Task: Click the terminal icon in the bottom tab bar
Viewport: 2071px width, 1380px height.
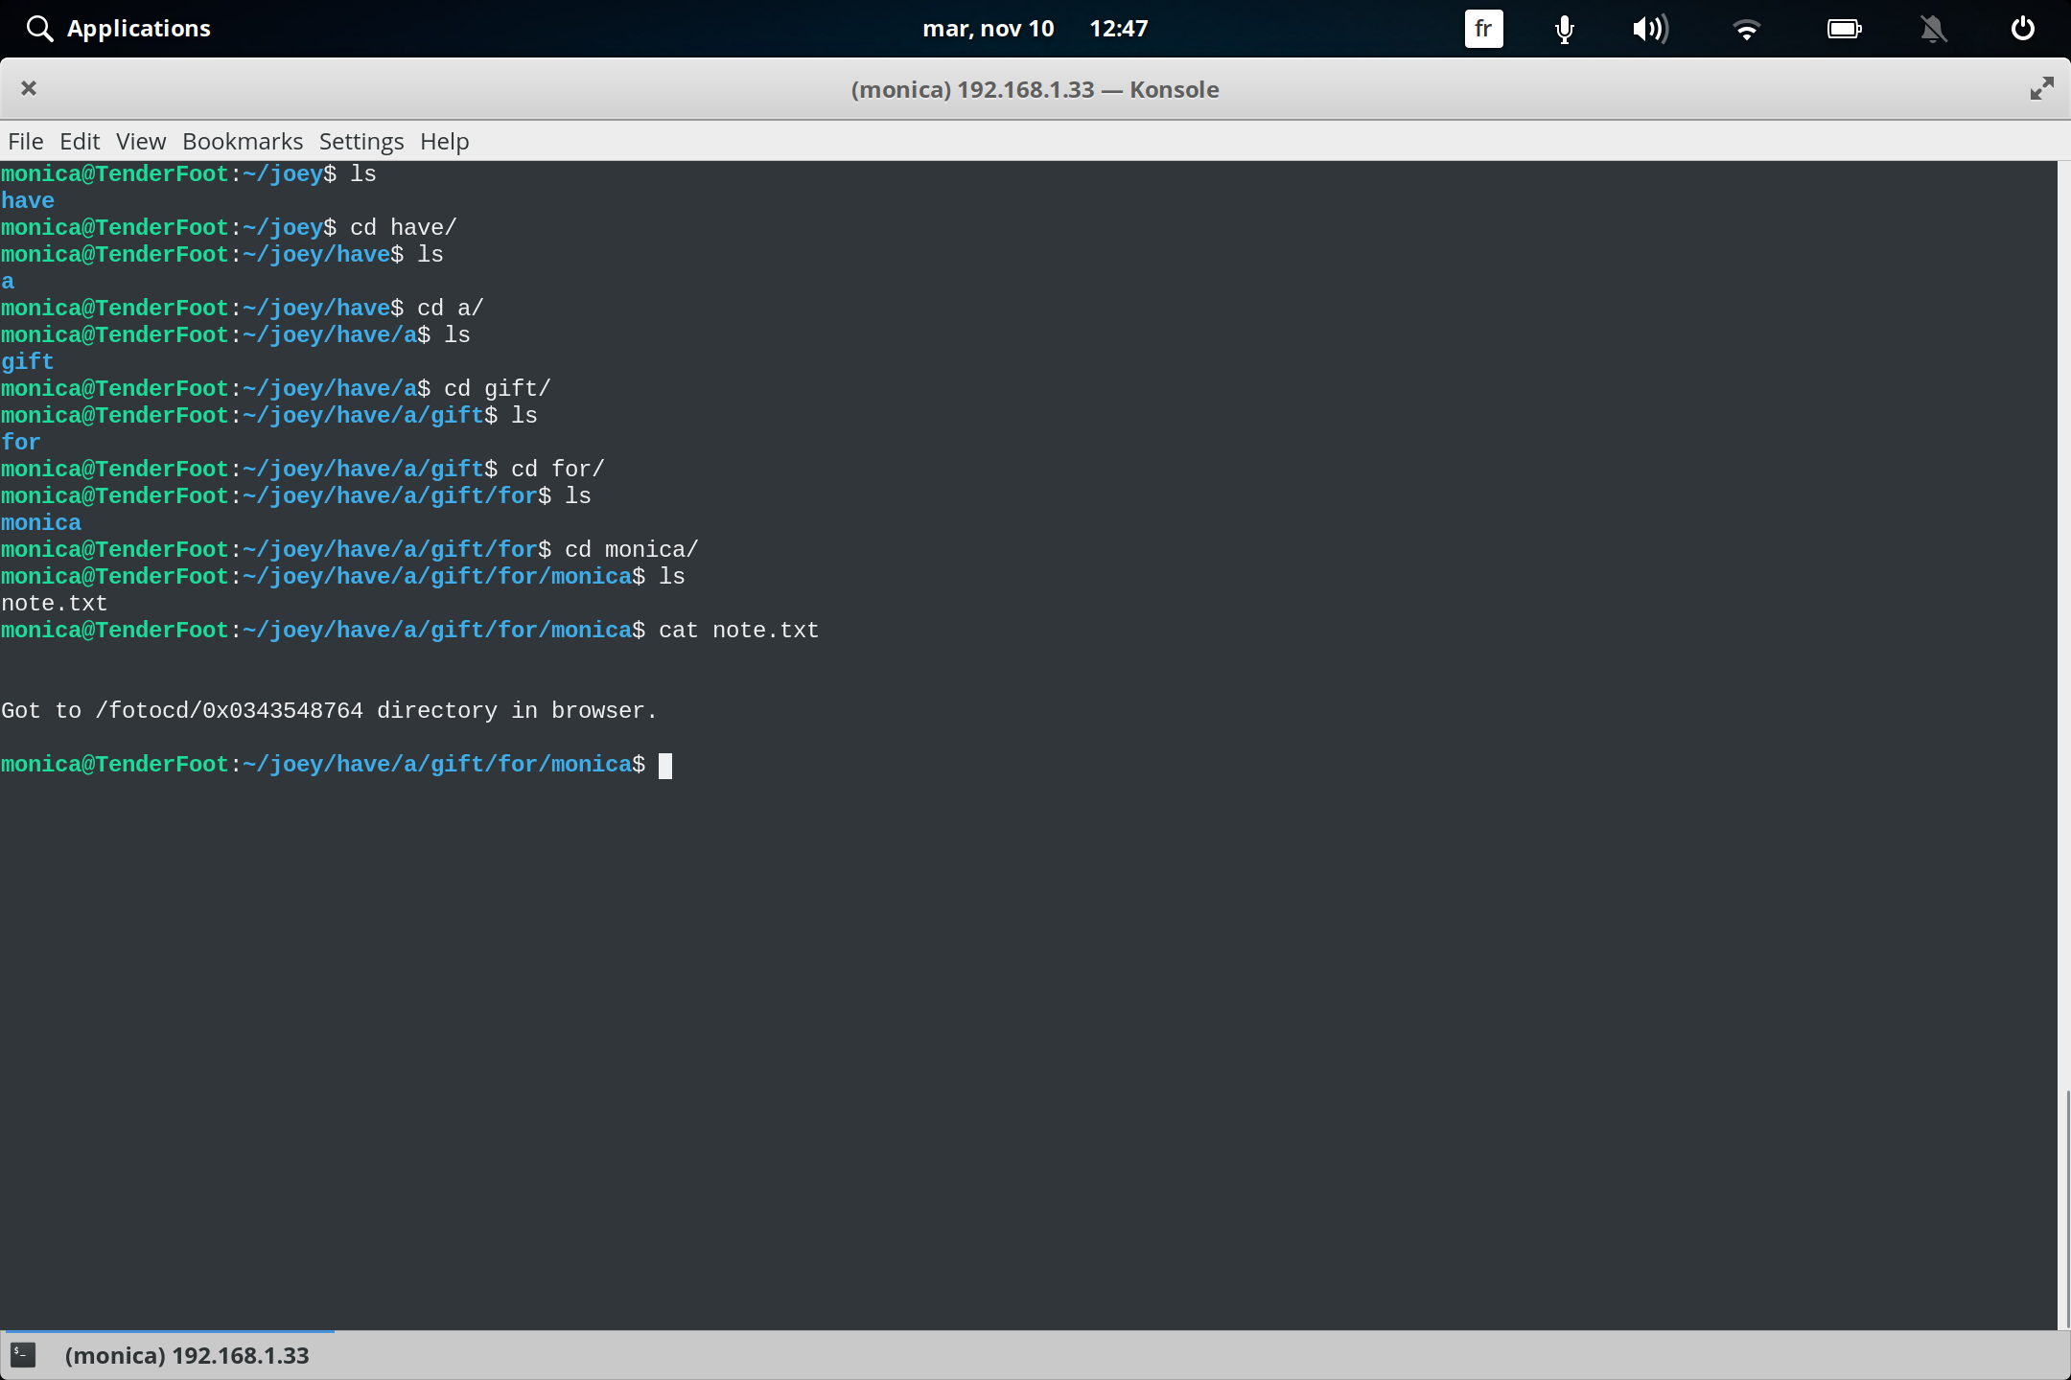Action: tap(24, 1354)
